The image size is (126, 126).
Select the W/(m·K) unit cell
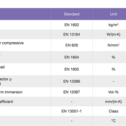[113, 34]
